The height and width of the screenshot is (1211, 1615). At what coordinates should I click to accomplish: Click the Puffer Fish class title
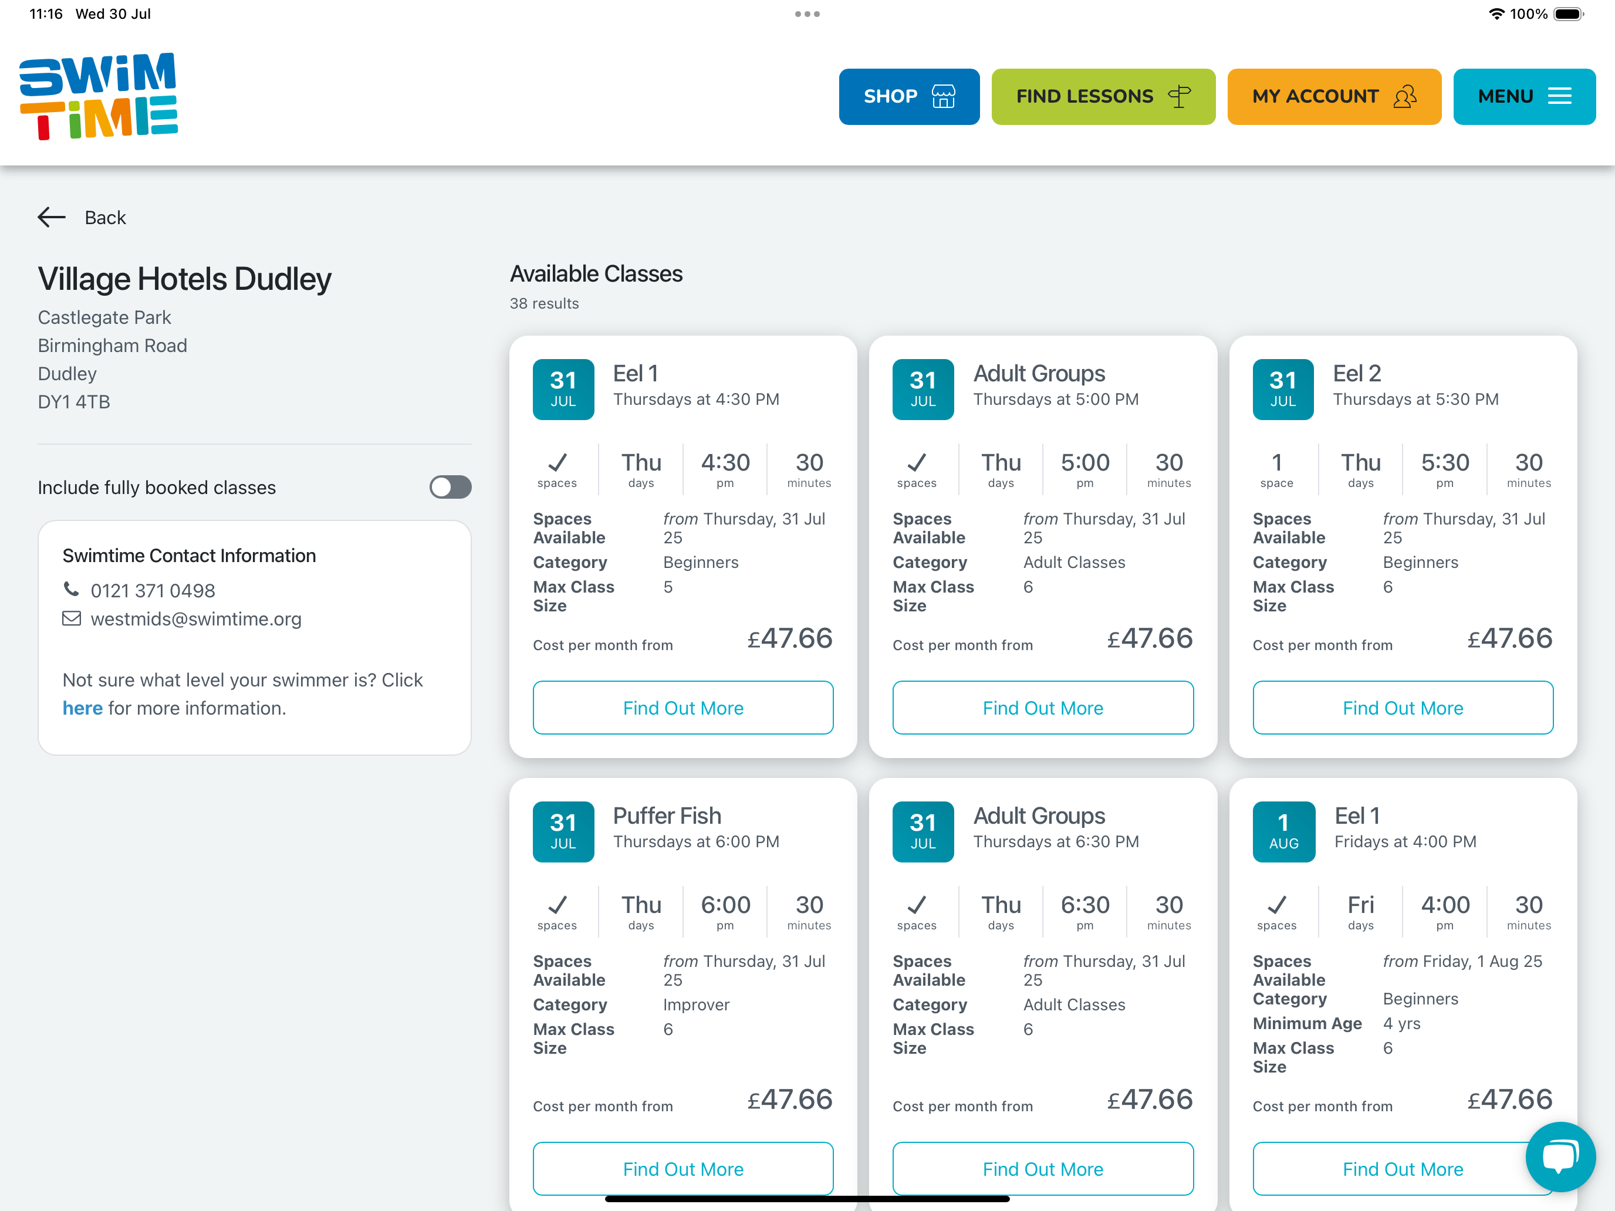667,816
